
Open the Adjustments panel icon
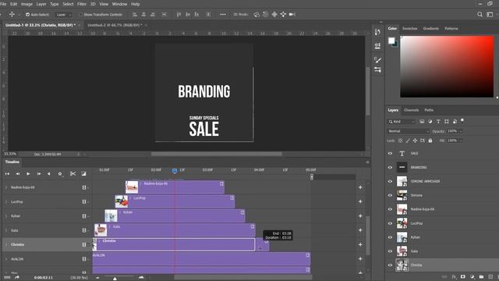point(377,69)
